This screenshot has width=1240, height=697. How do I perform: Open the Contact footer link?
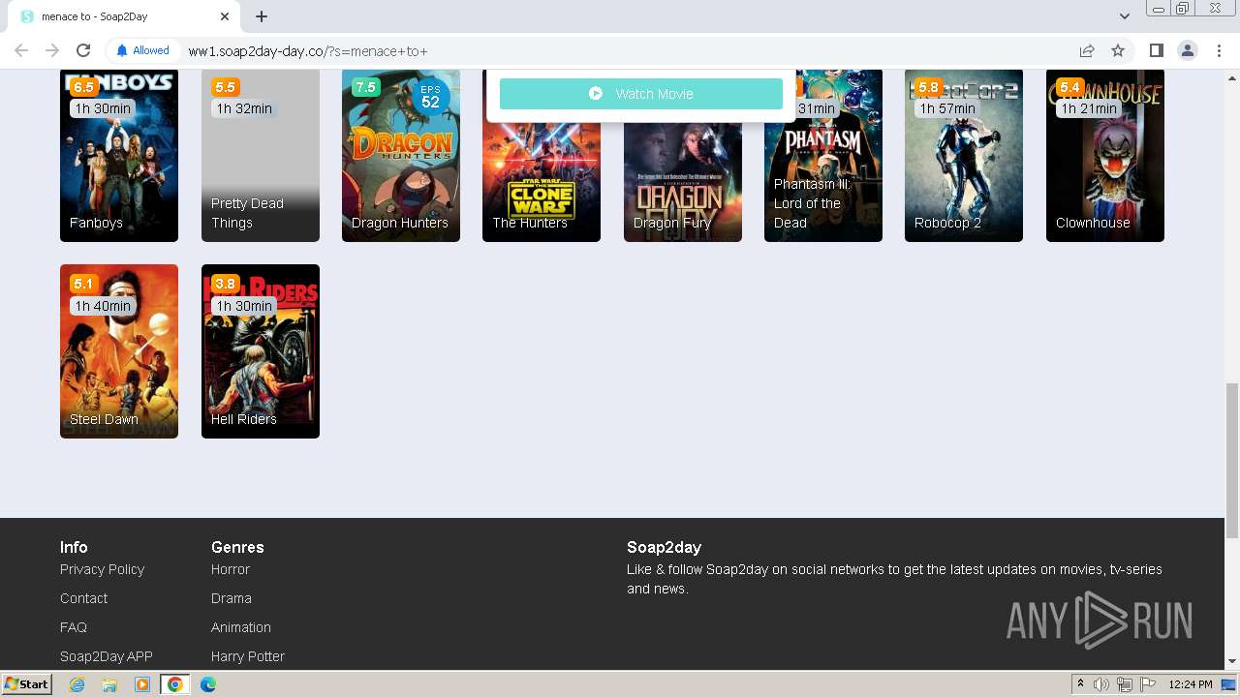[x=83, y=598]
